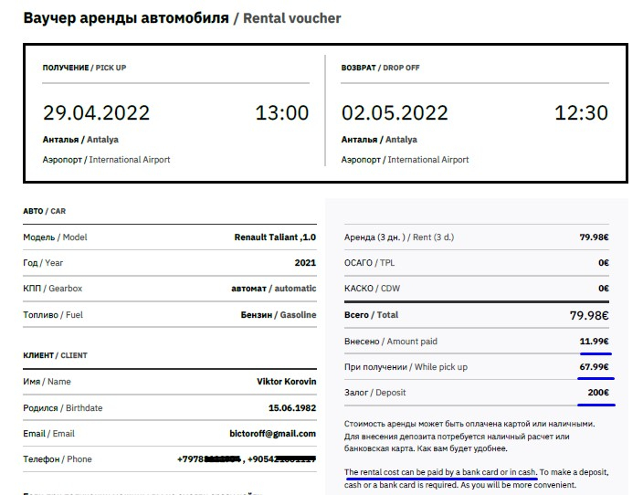Screen dimensions: 643x495
Task: Select the pick-up time 13:00
Action: click(x=281, y=113)
